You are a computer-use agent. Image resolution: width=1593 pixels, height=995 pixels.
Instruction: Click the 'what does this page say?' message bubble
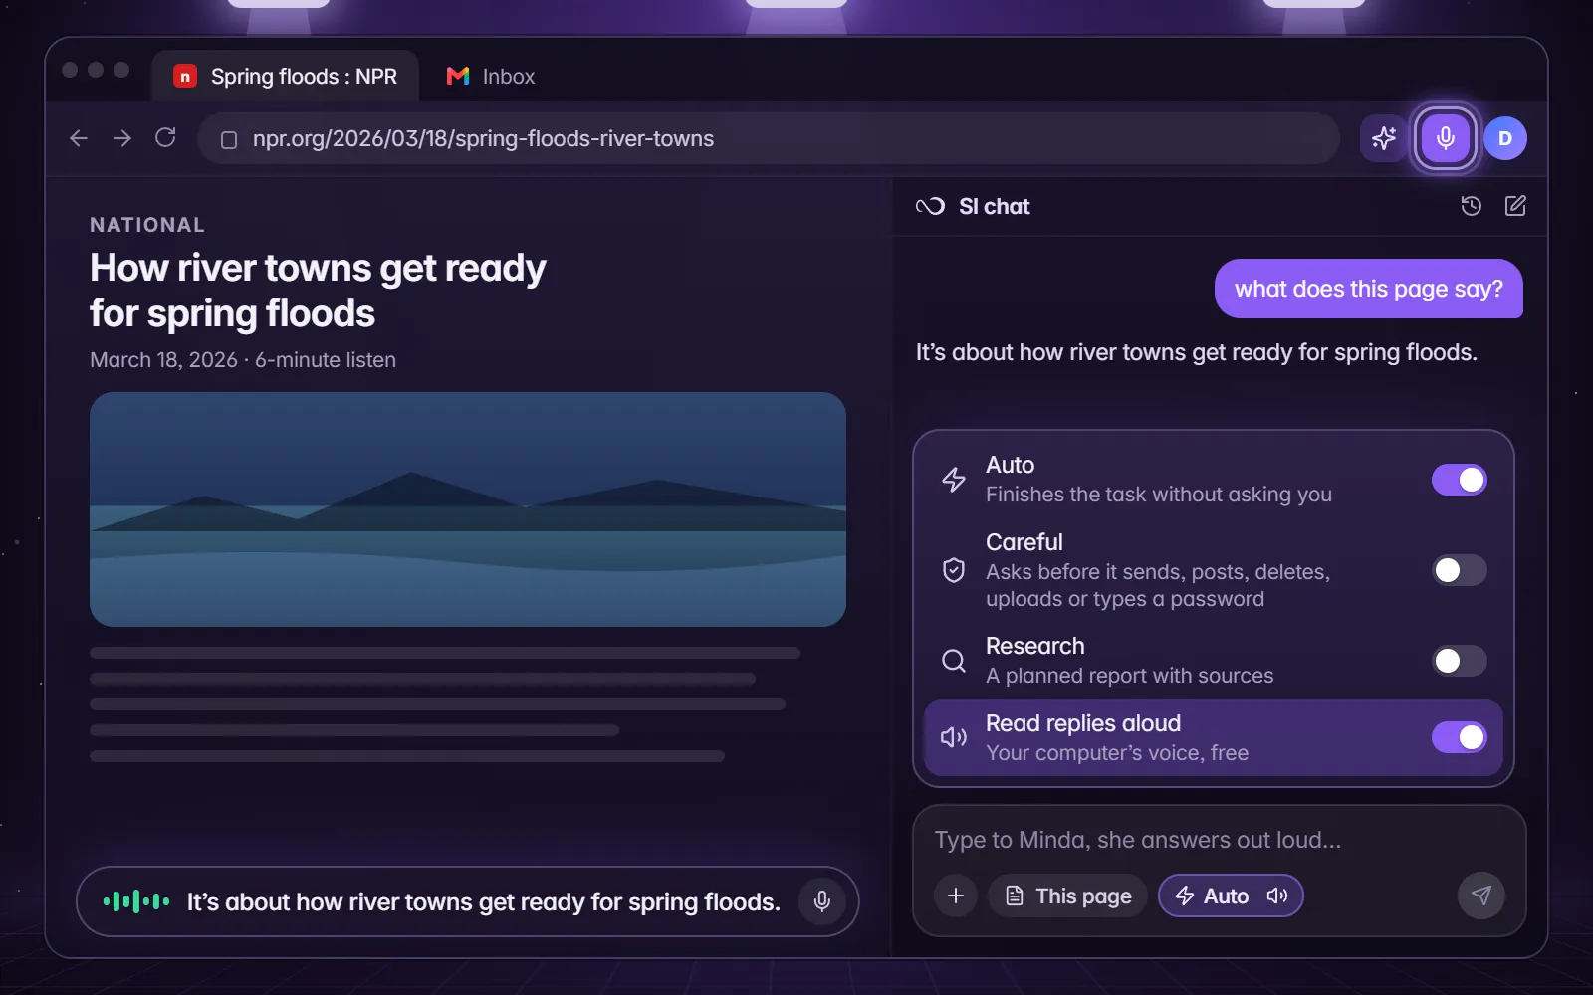coord(1369,289)
